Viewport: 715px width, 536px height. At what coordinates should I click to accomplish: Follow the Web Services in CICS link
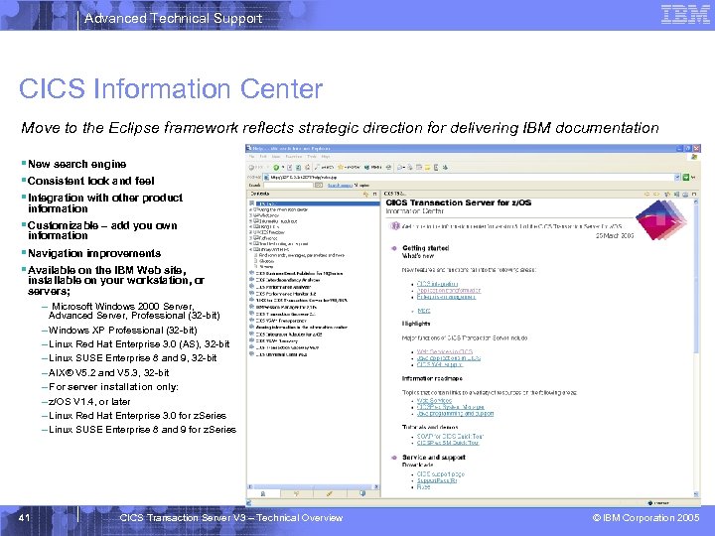coord(445,351)
